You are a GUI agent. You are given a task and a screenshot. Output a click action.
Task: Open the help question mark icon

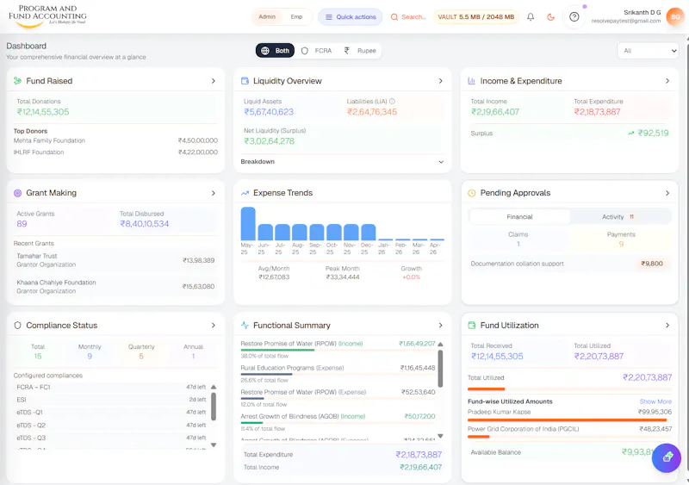(x=574, y=17)
